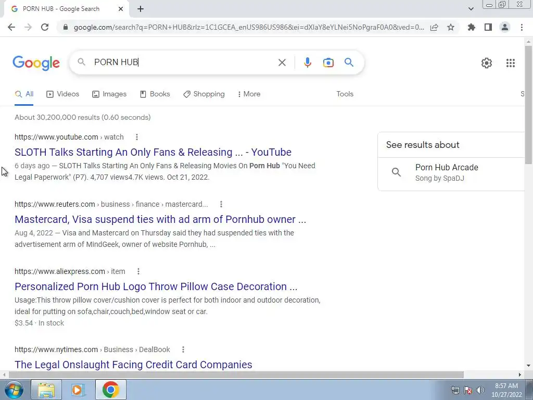Close the PORN HUB Google Search tab
This screenshot has height=400, width=533.
coord(121,9)
